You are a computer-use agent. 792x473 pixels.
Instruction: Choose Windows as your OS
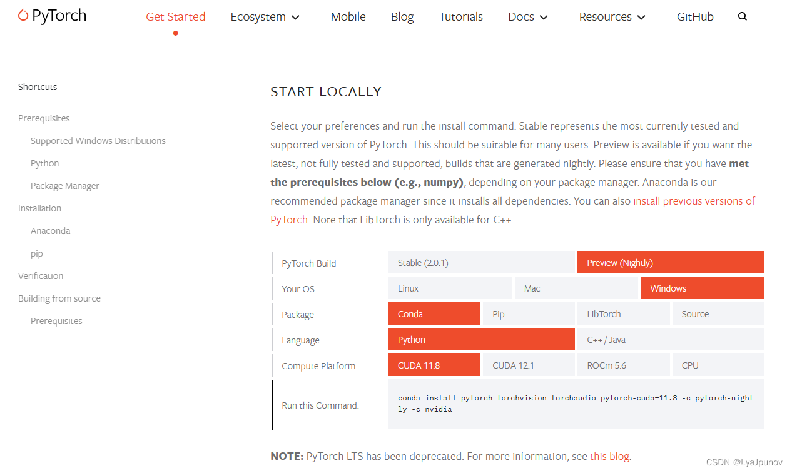click(702, 288)
